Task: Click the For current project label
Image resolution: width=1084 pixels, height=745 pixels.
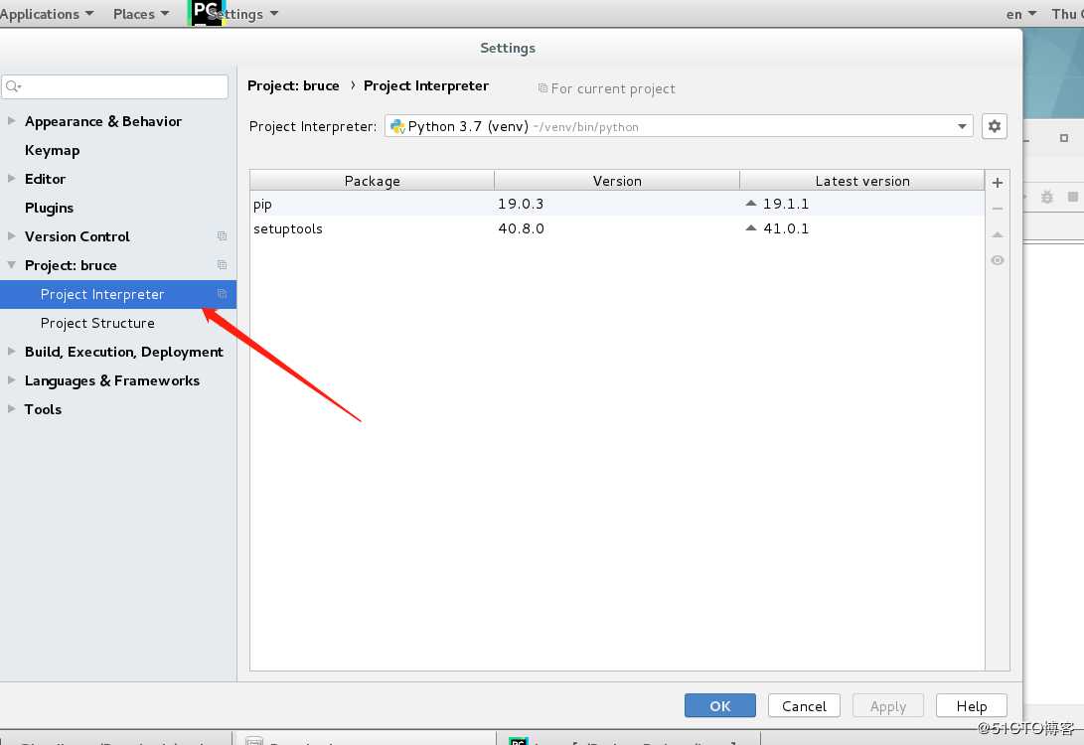Action: click(x=606, y=88)
